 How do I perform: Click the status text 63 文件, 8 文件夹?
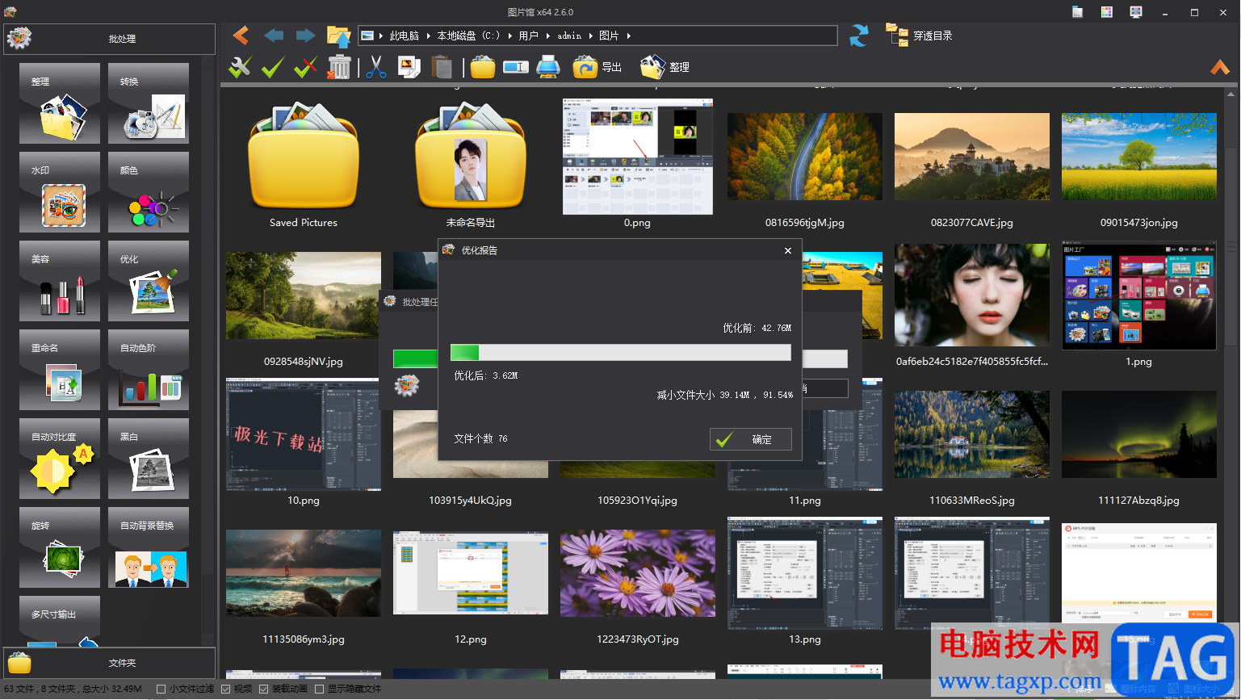pyautogui.click(x=73, y=689)
